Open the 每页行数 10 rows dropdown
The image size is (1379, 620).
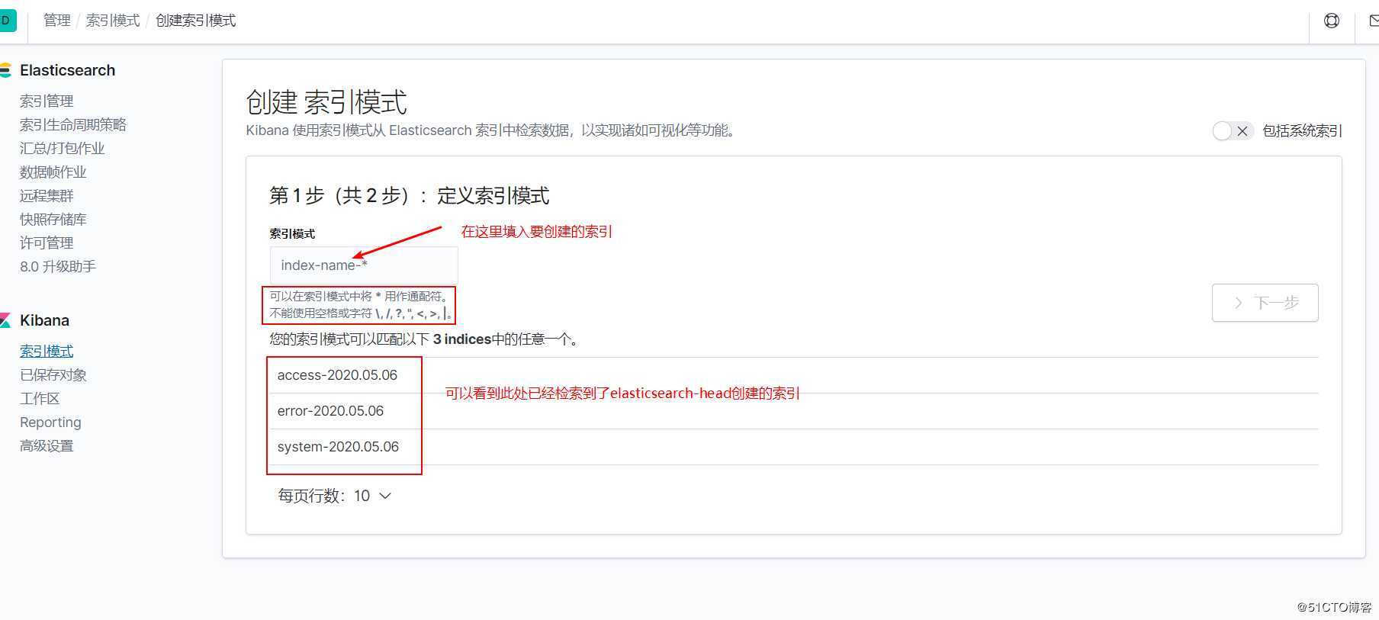point(335,496)
